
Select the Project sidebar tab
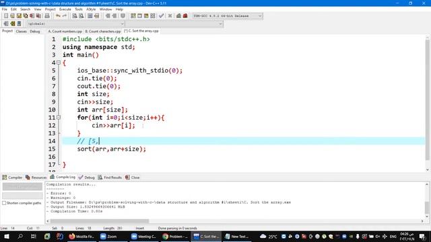(x=7, y=31)
